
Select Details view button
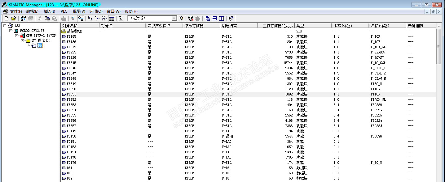(112, 19)
